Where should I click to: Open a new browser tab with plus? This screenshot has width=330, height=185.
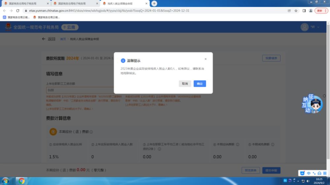point(154,3)
